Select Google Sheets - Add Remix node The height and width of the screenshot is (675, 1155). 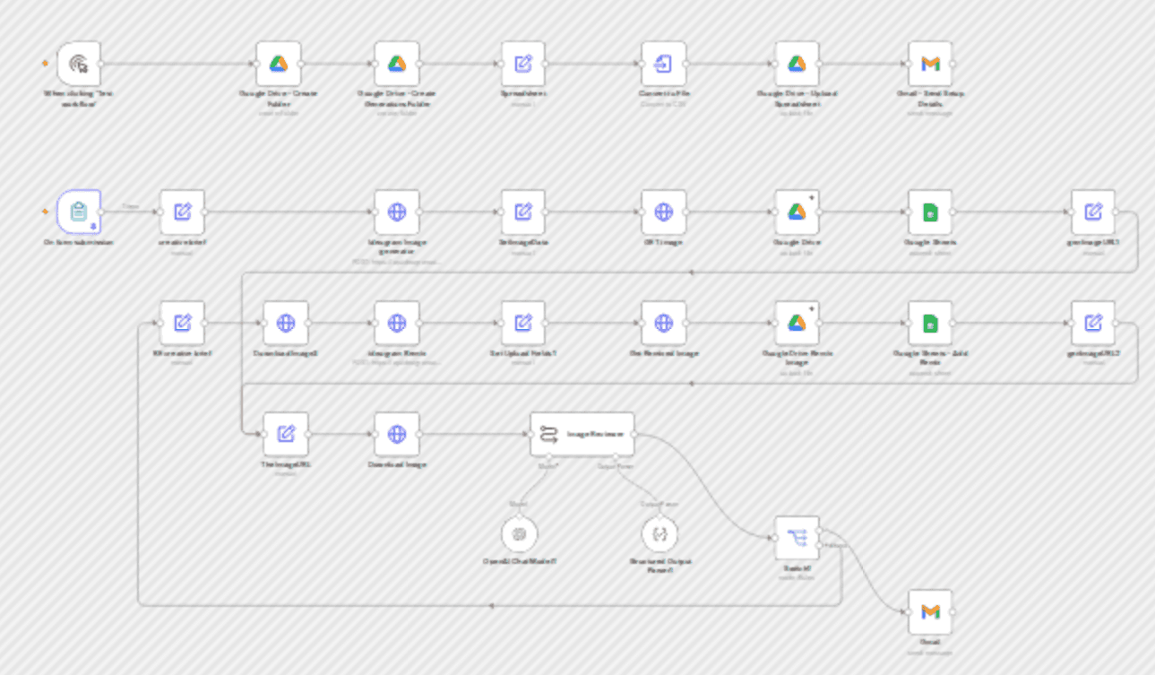coord(930,323)
